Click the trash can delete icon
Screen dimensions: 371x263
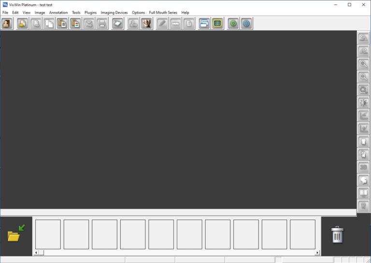coord(337,235)
